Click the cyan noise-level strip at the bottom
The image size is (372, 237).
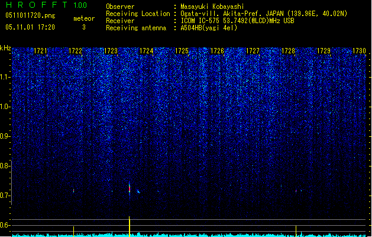click(189, 235)
